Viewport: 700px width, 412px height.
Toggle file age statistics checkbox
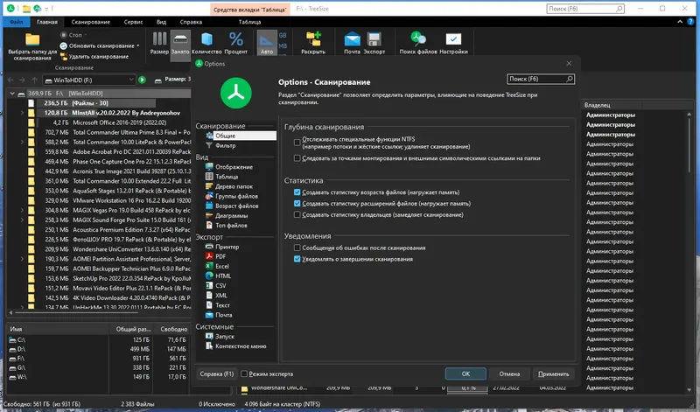point(297,192)
